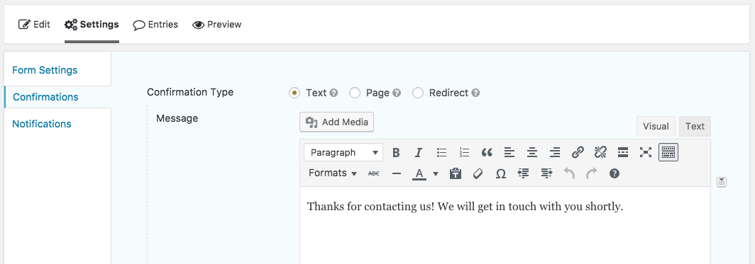Screen dimensions: 755x264
Task: Undo the last edit
Action: 569,173
